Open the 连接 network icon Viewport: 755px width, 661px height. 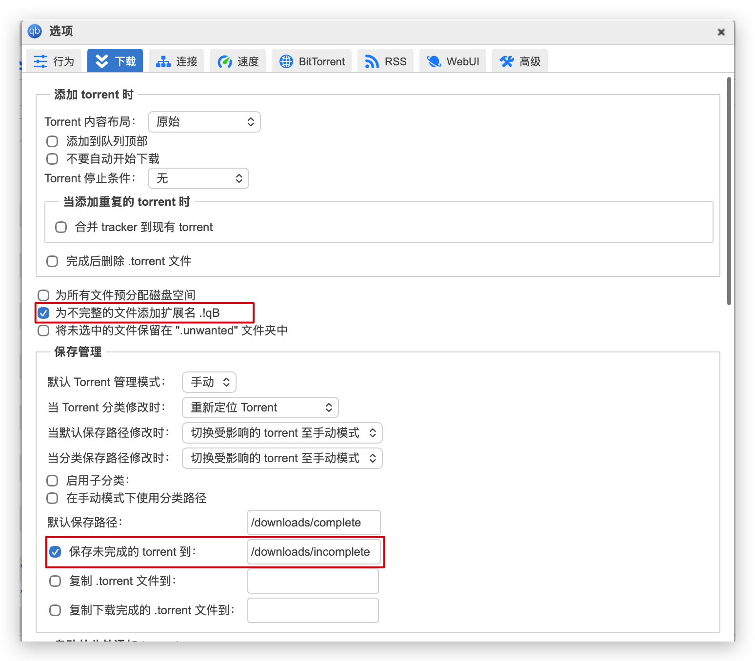[x=163, y=60]
